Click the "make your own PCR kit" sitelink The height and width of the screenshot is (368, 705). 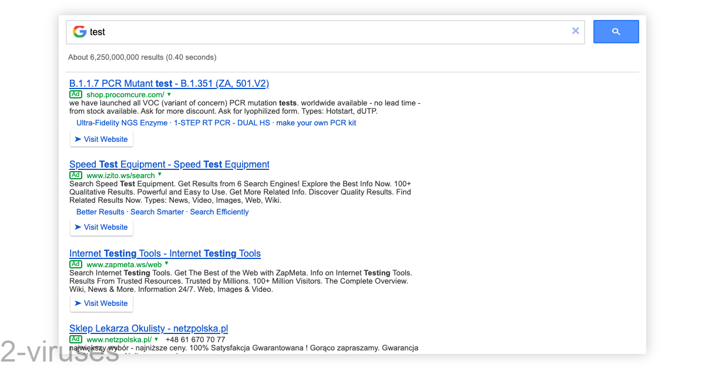click(316, 122)
